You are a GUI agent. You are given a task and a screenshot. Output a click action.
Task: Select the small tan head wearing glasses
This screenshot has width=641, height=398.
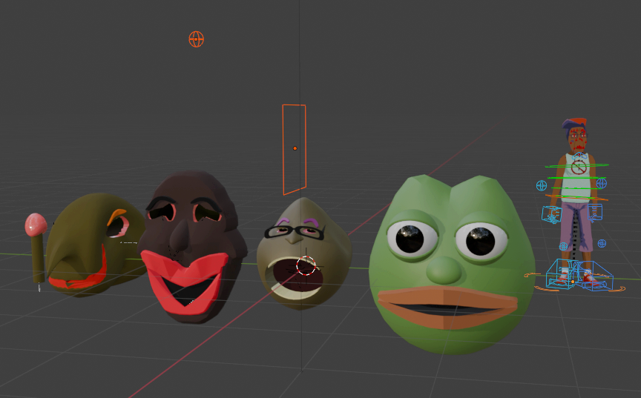point(303,253)
